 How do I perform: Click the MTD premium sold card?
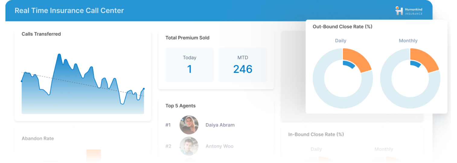[243, 65]
